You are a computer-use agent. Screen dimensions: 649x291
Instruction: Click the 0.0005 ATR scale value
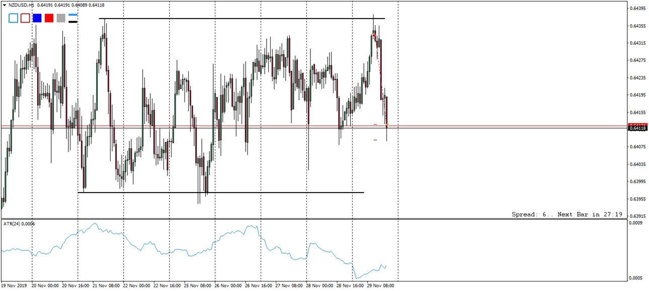click(635, 278)
